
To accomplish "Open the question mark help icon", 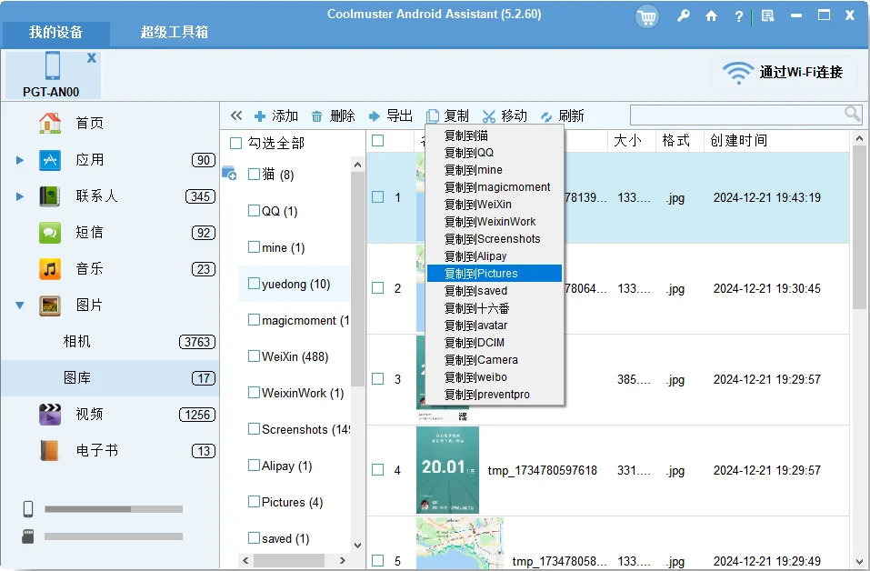I will 738,16.
